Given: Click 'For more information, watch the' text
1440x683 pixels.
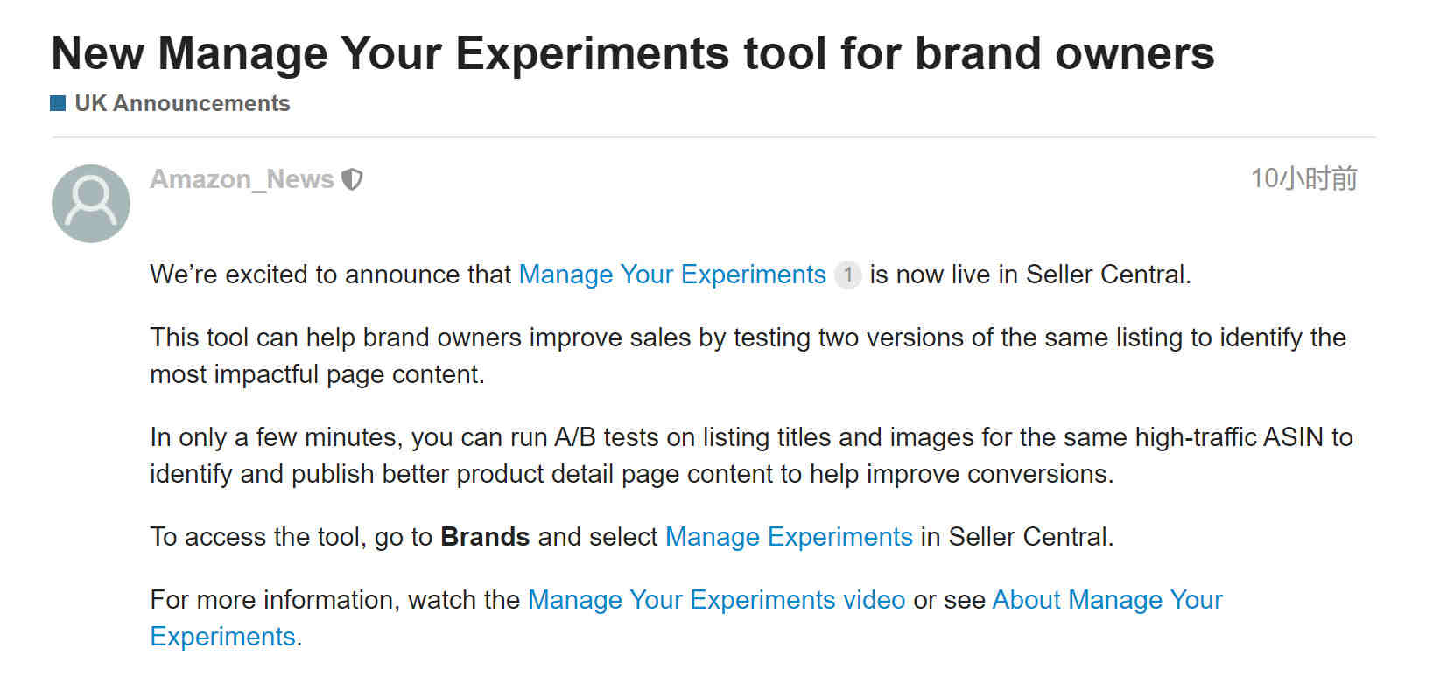Looking at the screenshot, I should pos(335,600).
